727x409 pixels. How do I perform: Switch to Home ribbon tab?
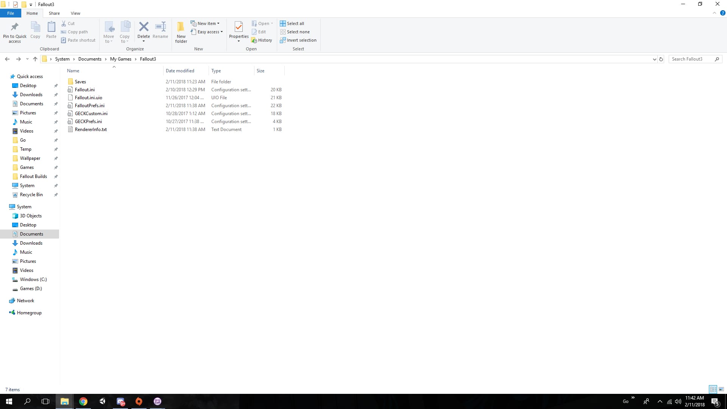pos(32,13)
